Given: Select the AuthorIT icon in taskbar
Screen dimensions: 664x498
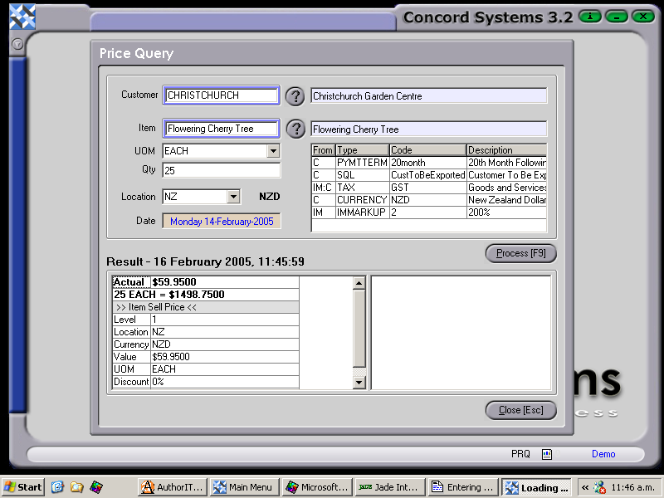Looking at the screenshot, I should [x=171, y=487].
